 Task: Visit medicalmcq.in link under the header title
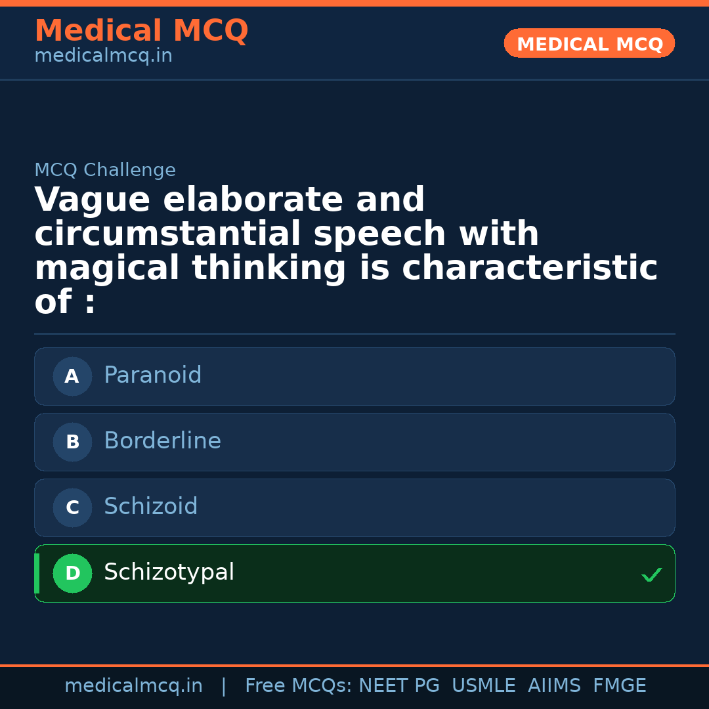103,56
